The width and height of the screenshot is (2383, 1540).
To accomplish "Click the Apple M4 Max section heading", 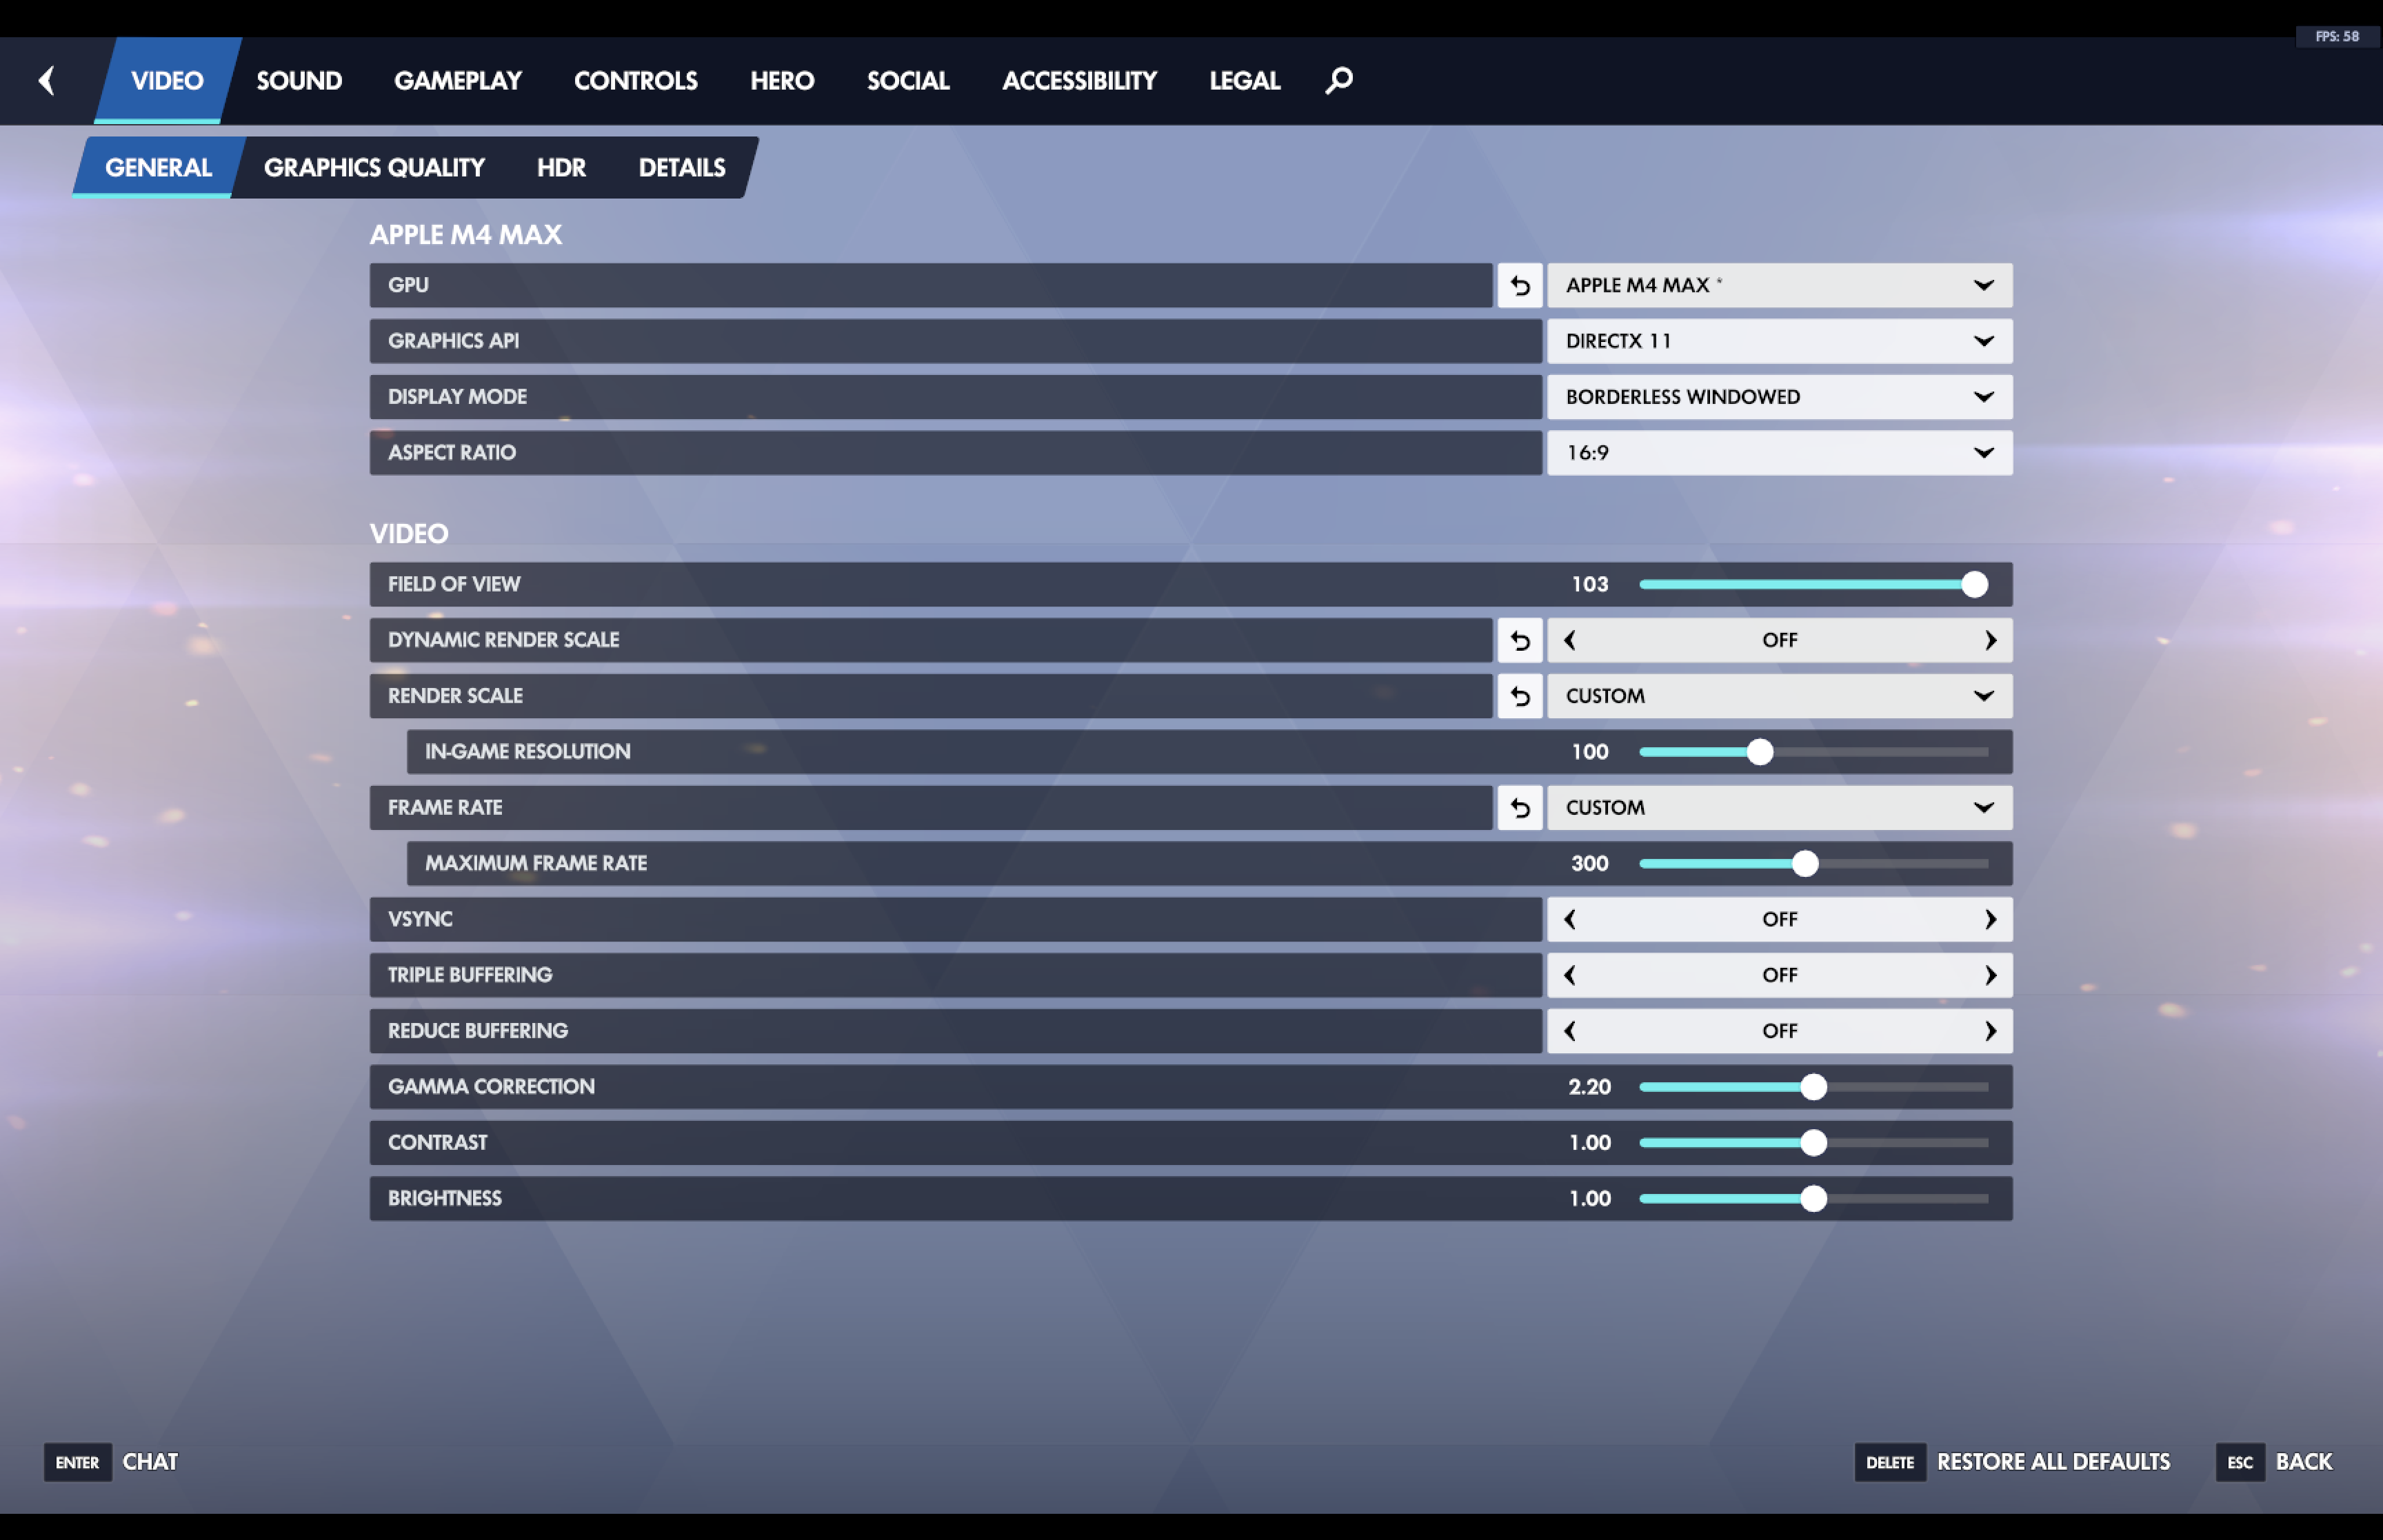I will click(x=466, y=235).
